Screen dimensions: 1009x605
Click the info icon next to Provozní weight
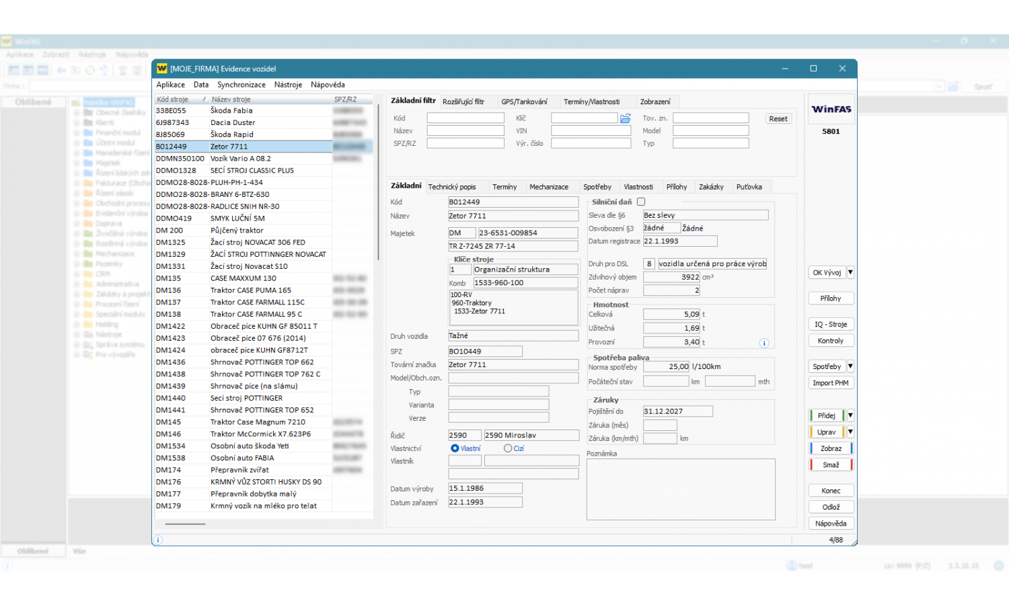(x=764, y=343)
